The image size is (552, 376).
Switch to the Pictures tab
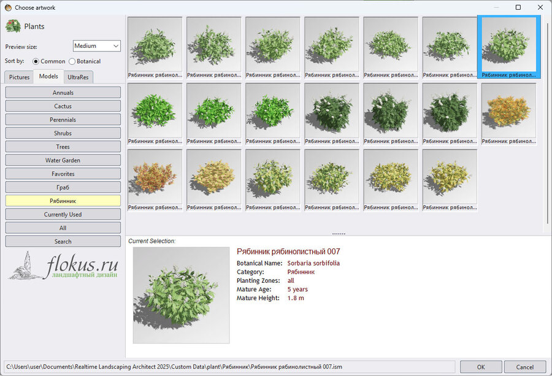coord(20,77)
